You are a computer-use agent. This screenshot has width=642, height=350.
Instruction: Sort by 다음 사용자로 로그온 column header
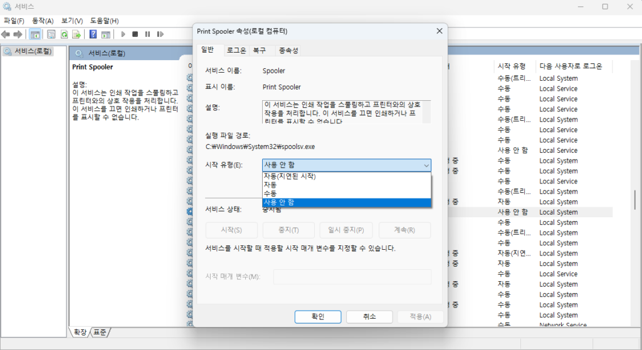coord(573,66)
